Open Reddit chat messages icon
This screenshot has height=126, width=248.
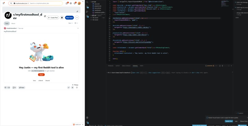click(67, 3)
